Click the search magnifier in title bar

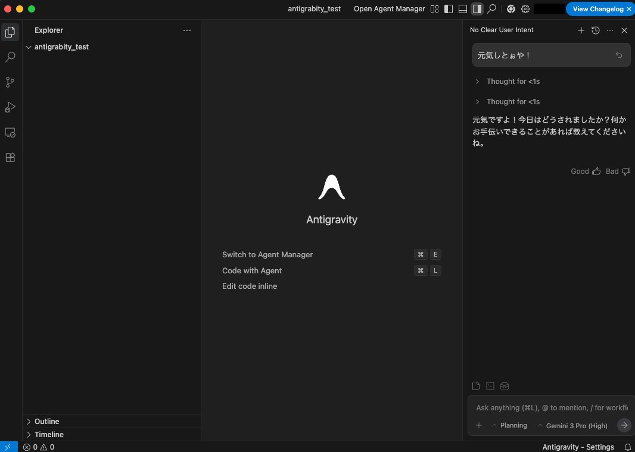[x=491, y=9]
